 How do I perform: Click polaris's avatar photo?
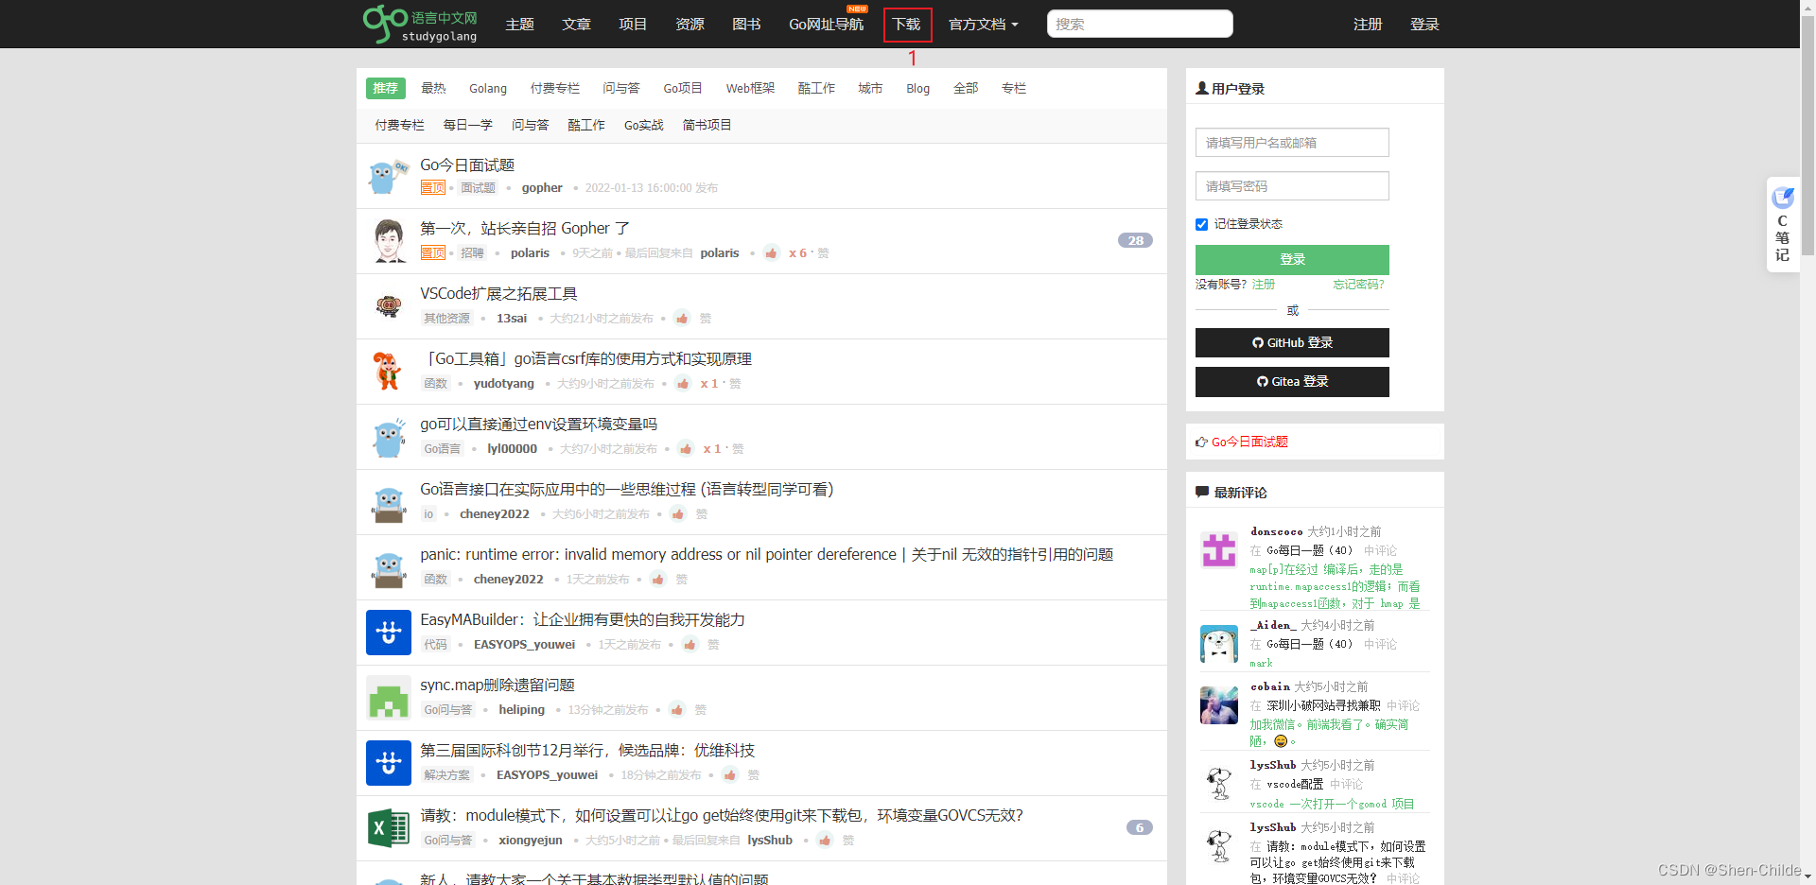(388, 240)
